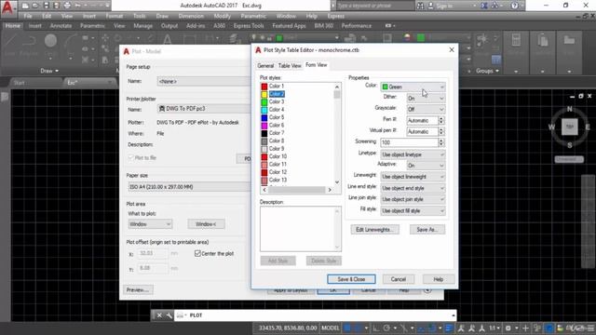Open the Dimension menu

point(191,16)
